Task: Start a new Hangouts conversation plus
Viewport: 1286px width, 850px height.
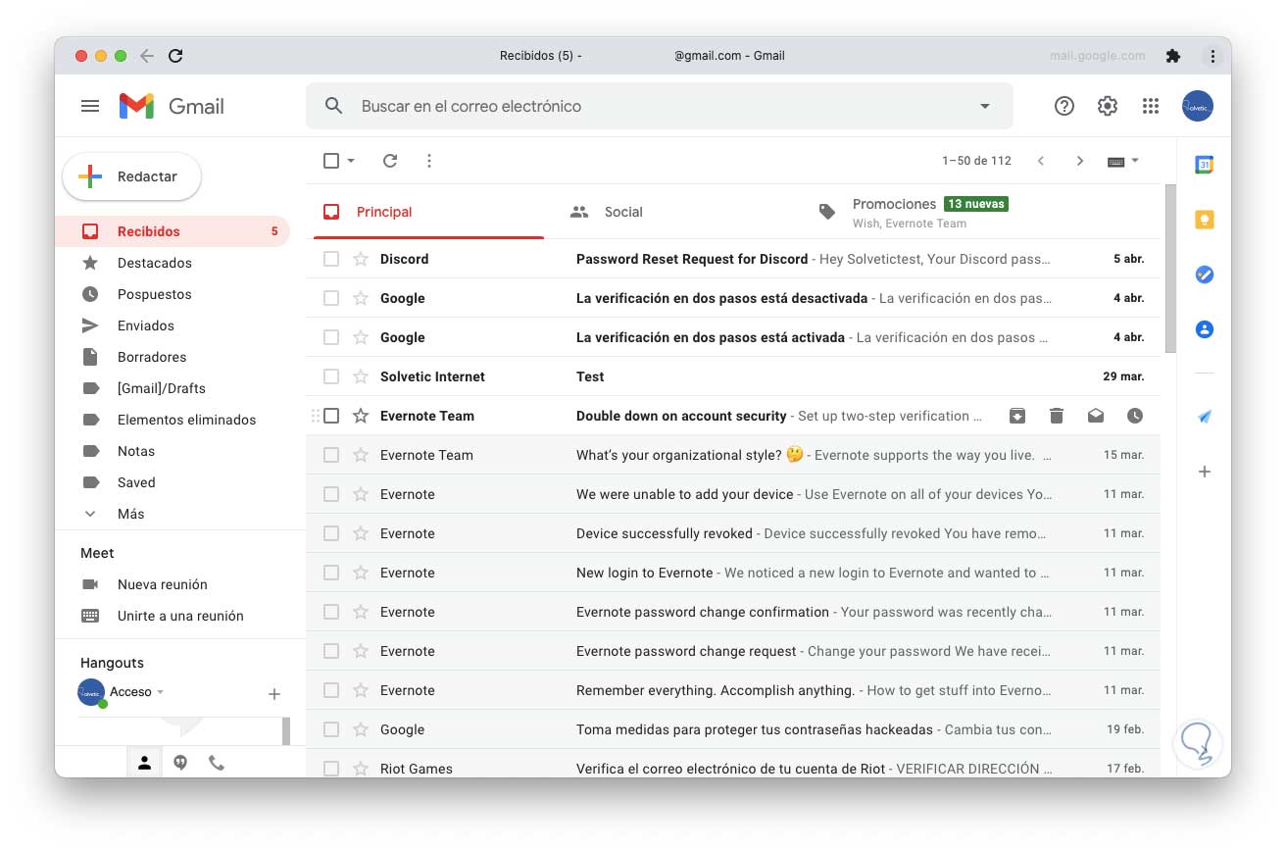Action: 274,694
